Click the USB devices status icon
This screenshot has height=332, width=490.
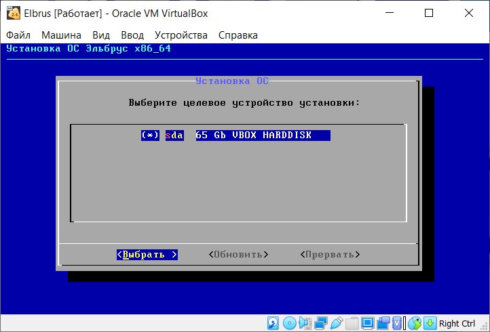click(x=337, y=323)
